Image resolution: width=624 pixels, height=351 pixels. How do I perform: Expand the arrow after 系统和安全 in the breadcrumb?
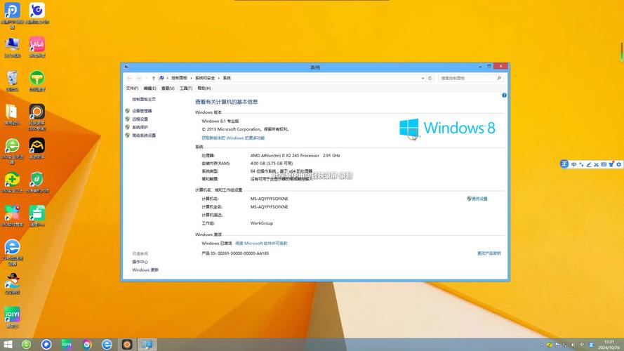tap(218, 78)
